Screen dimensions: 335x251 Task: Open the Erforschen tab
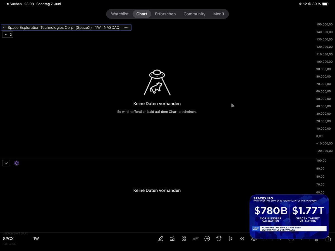pyautogui.click(x=165, y=14)
